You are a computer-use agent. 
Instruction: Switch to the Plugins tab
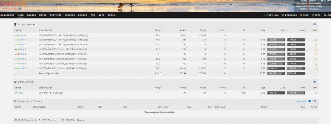click(x=70, y=15)
